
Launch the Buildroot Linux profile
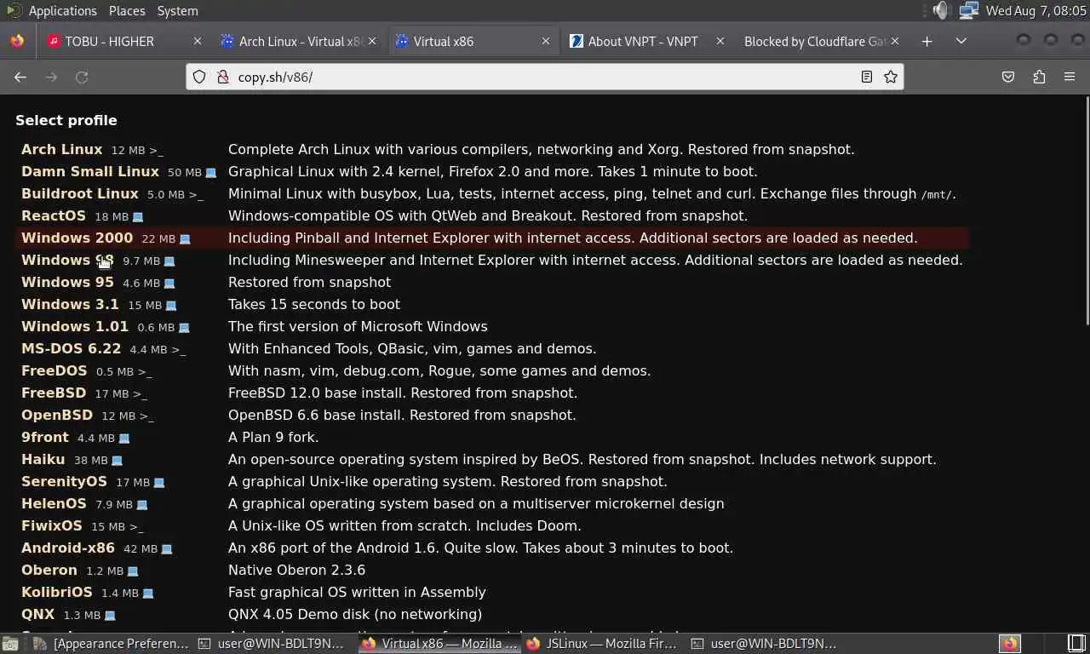click(80, 193)
